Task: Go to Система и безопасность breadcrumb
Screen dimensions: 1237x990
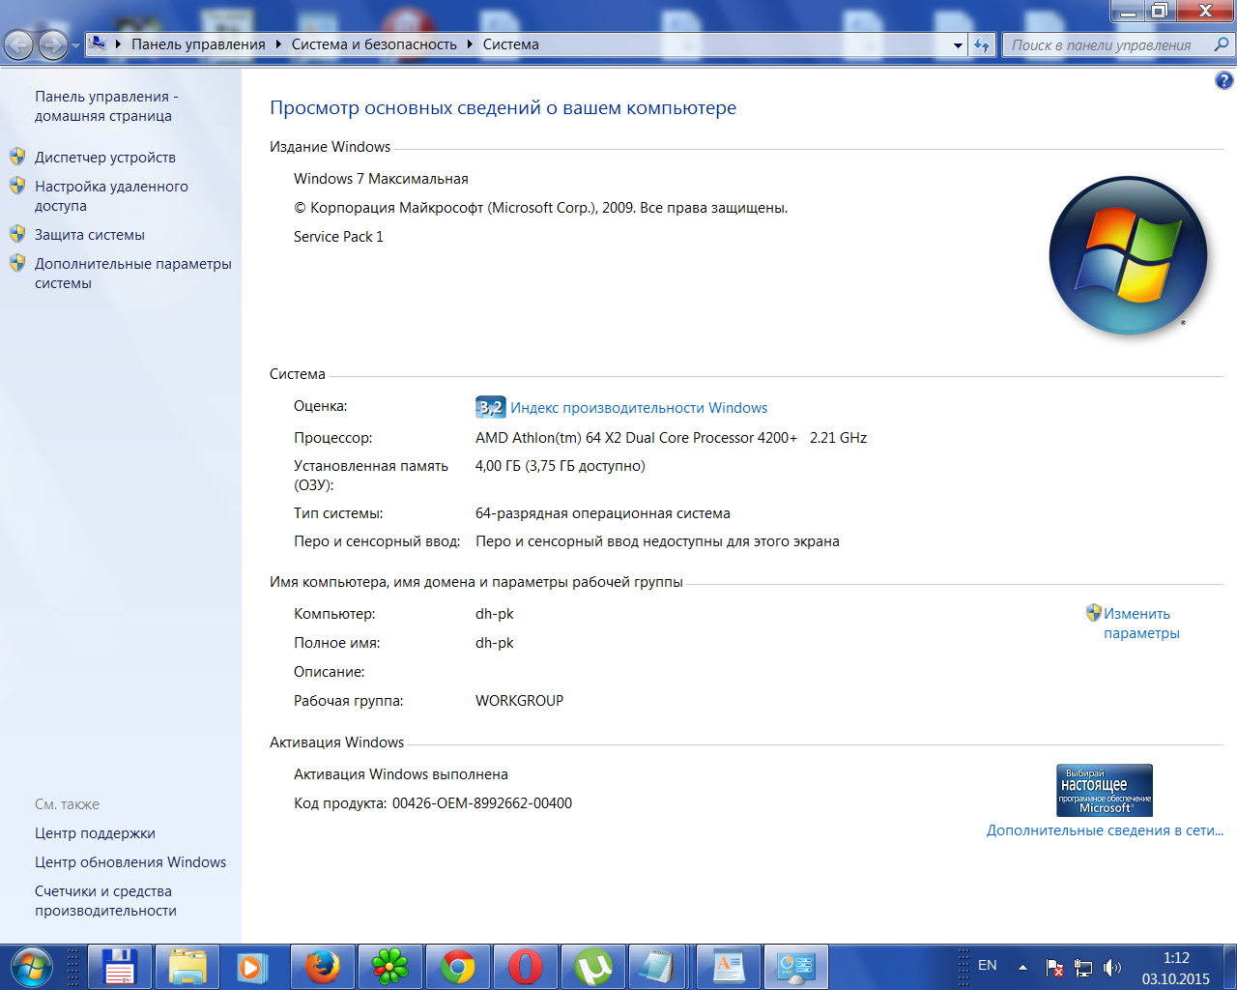Action: [374, 44]
